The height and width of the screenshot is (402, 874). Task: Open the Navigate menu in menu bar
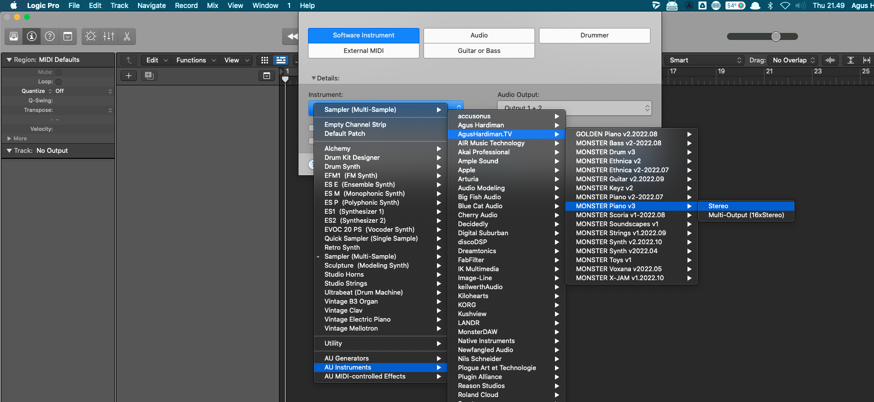151,5
